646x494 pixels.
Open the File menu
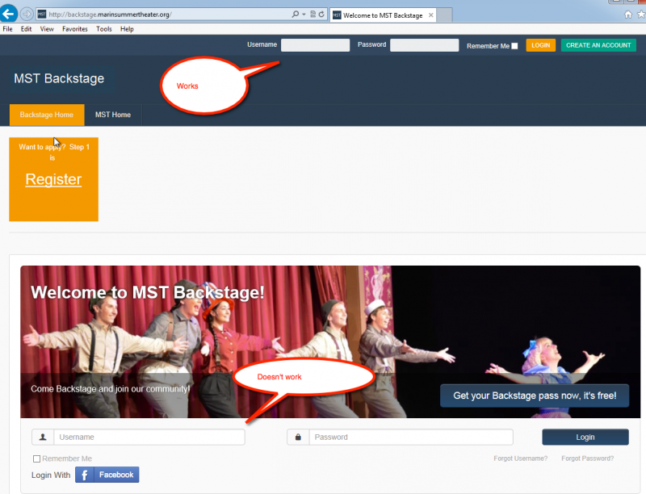point(7,29)
